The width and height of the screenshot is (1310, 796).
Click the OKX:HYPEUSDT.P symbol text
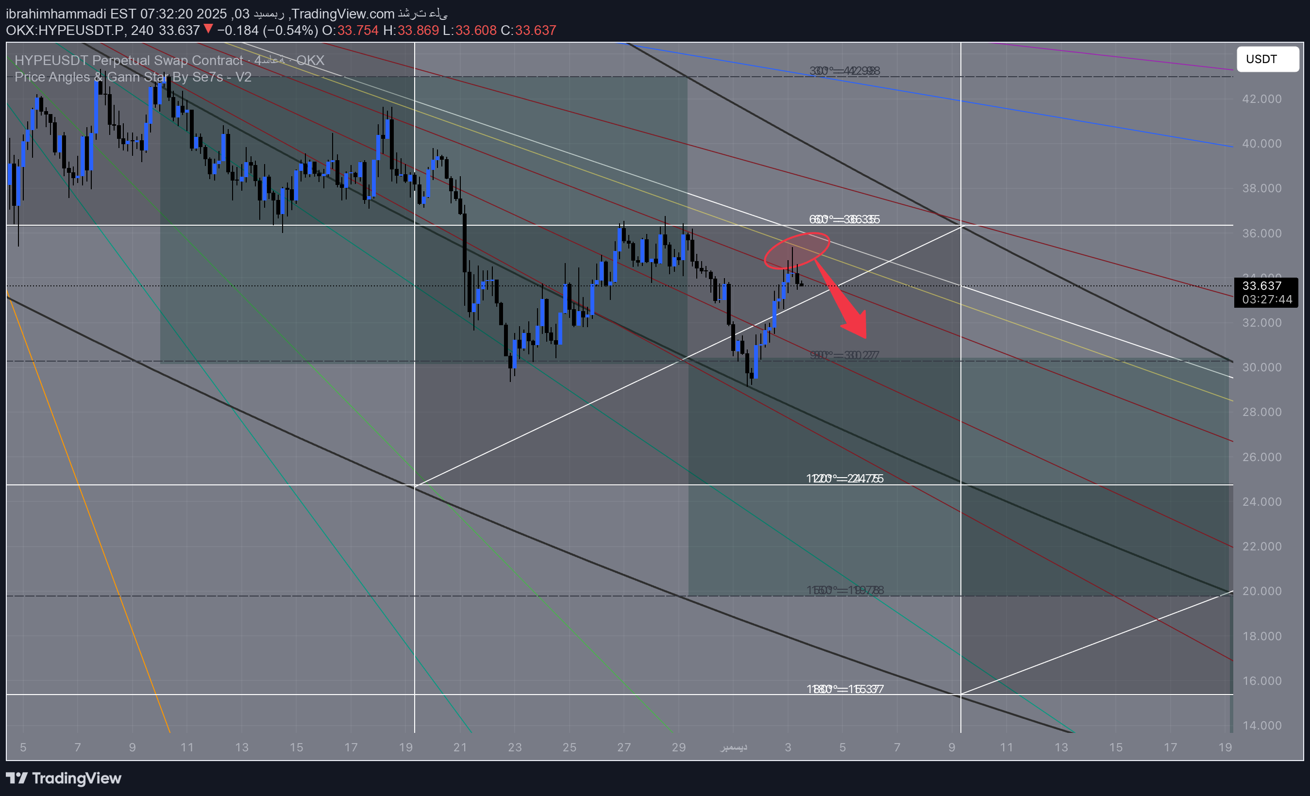[65, 30]
